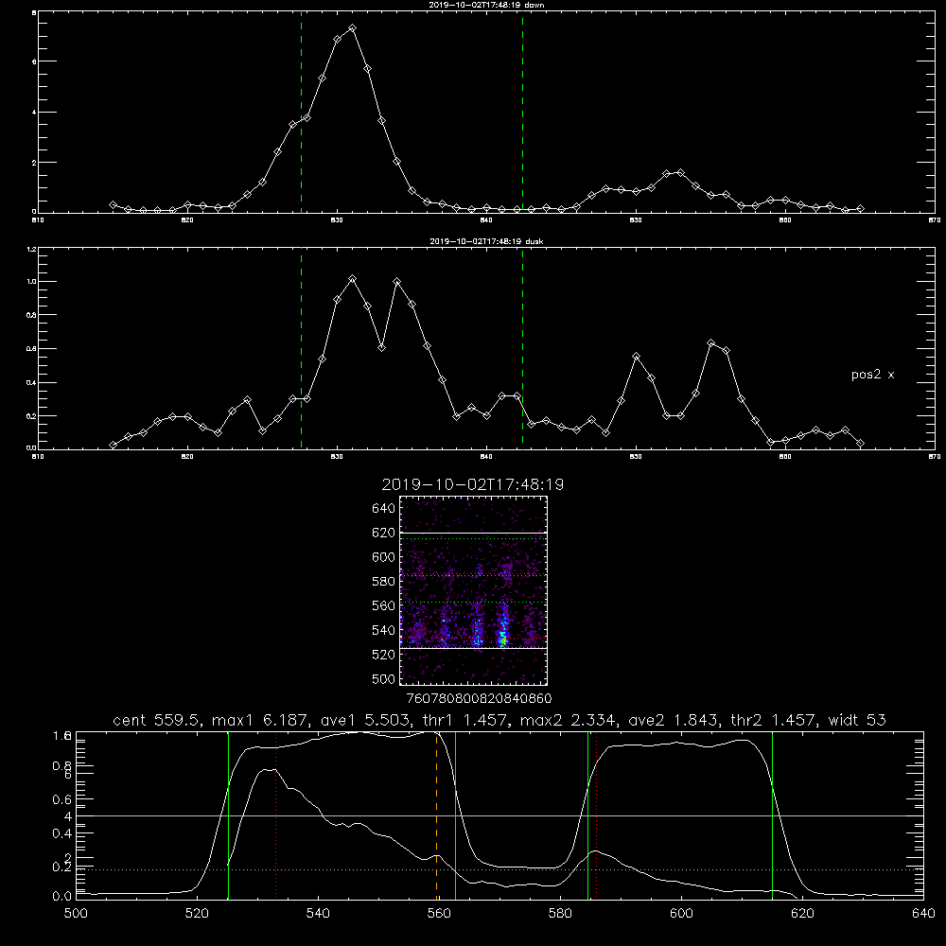Image resolution: width=946 pixels, height=946 pixels.
Task: Click the dusk plot y-axis label 1.0
Action: 32,282
